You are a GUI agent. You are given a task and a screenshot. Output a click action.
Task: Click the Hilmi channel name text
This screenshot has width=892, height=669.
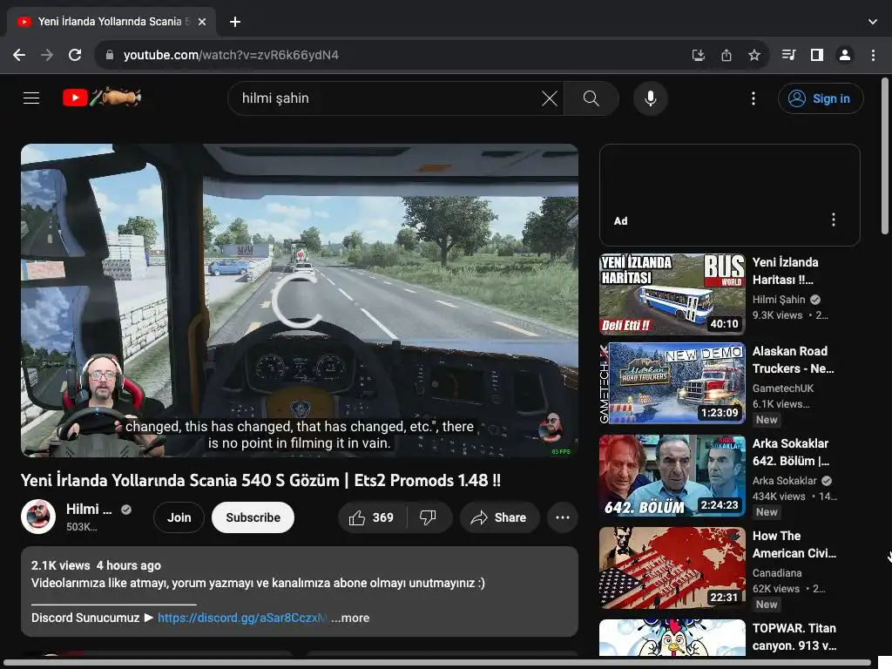coord(89,509)
